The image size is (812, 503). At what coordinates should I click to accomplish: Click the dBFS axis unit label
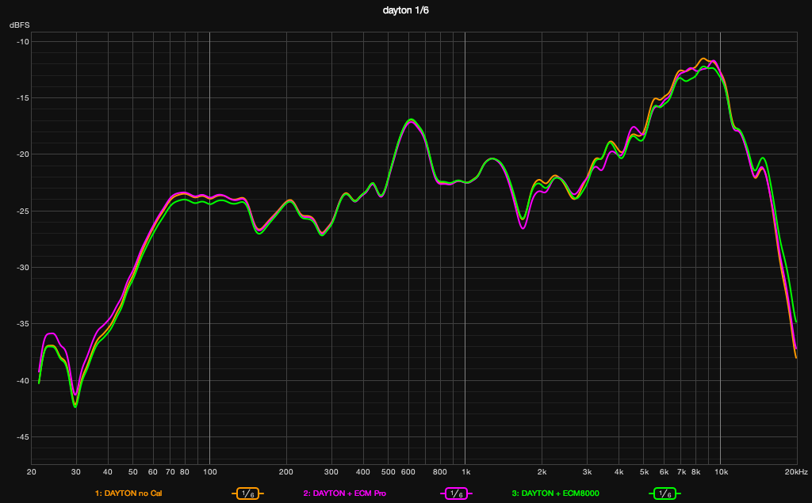(20, 25)
